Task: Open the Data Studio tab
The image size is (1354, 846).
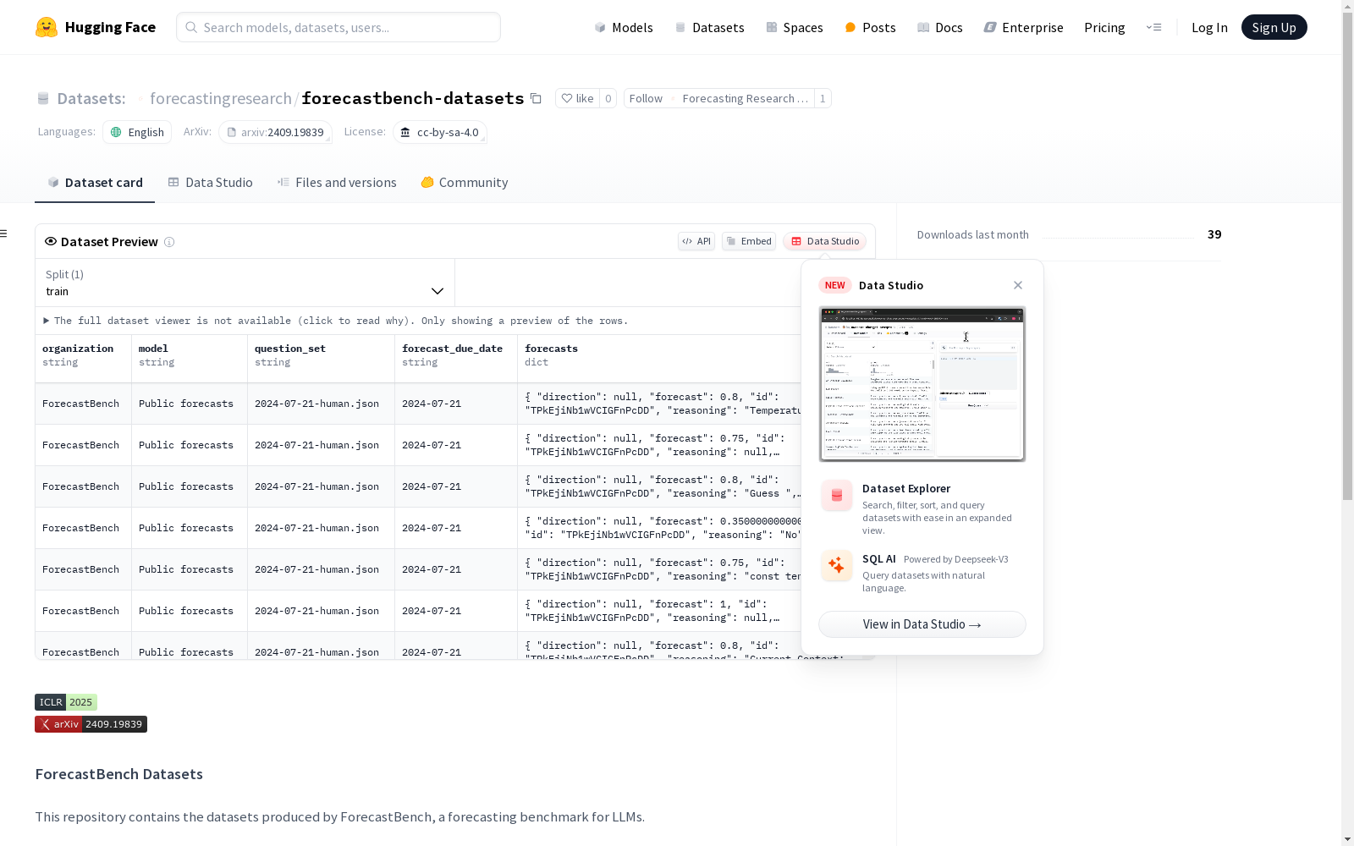Action: click(x=210, y=183)
